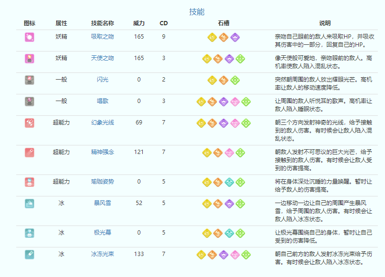Click the pink stone icon in 精神强念 row

pyautogui.click(x=229, y=153)
